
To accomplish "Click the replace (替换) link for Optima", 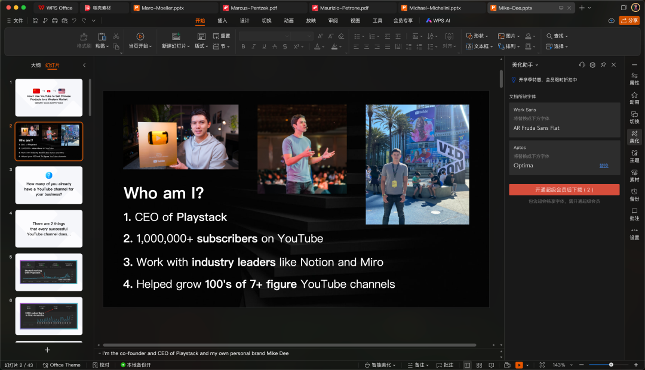I will pyautogui.click(x=603, y=166).
